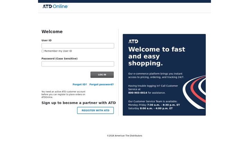Click the REGISTER WITH ATD button
249x156 pixels.
[x=95, y=111]
